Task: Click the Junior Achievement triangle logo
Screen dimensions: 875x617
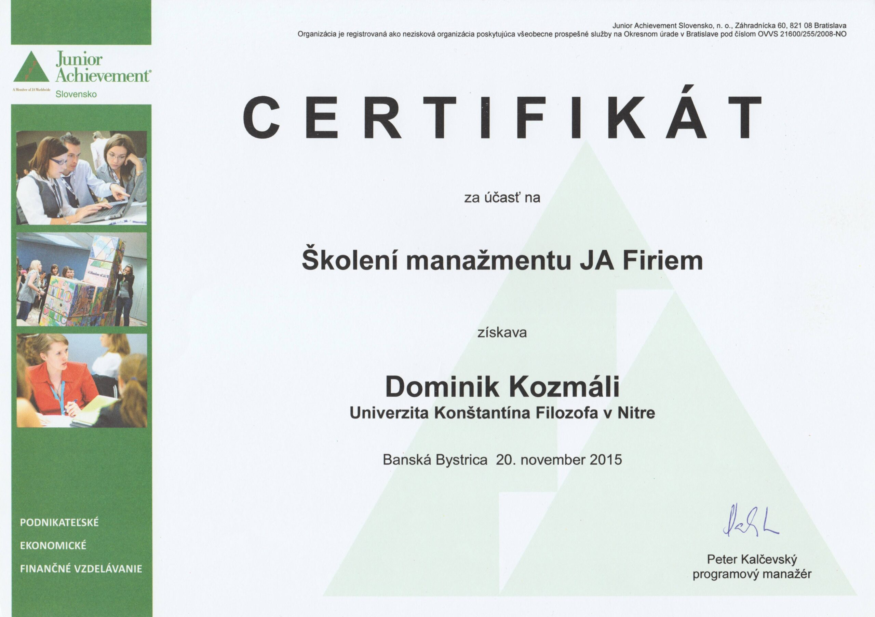Action: click(31, 67)
